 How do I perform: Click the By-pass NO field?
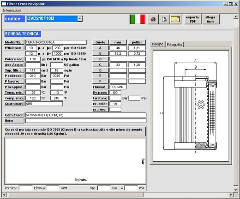click(115, 93)
